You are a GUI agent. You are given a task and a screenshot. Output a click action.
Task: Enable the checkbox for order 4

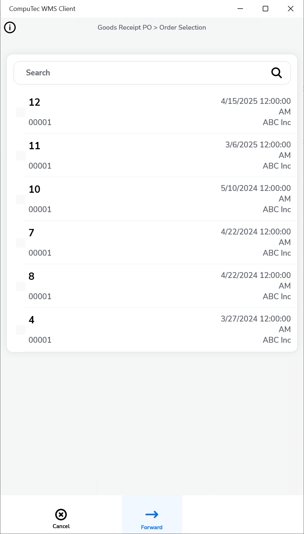click(21, 330)
